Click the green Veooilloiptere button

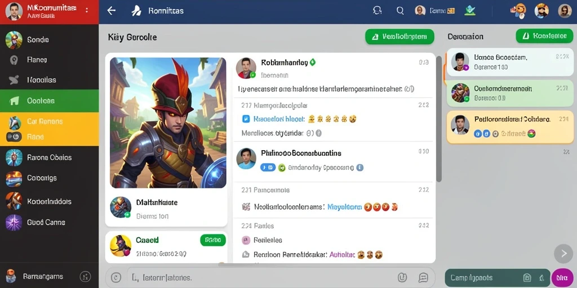pyautogui.click(x=400, y=37)
